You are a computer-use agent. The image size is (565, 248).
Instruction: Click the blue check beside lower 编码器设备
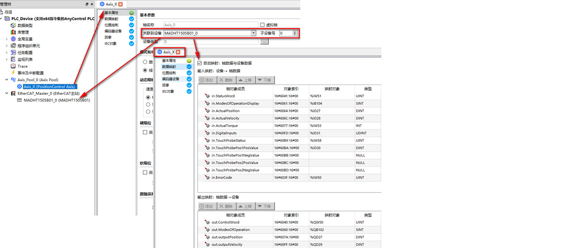coord(189,79)
